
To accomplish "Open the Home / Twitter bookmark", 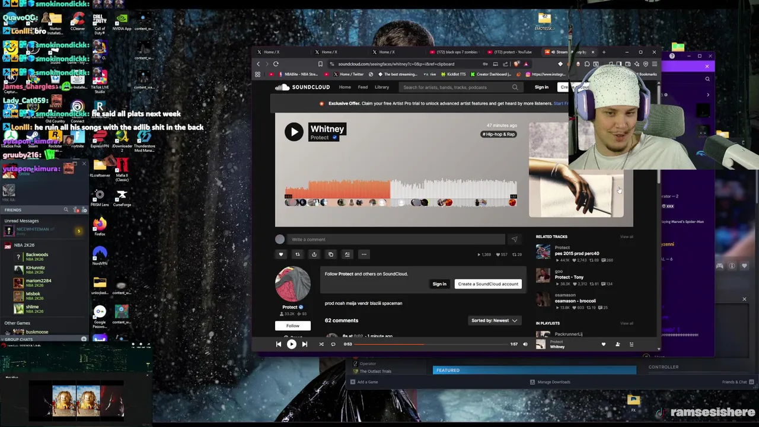I will 347,74.
